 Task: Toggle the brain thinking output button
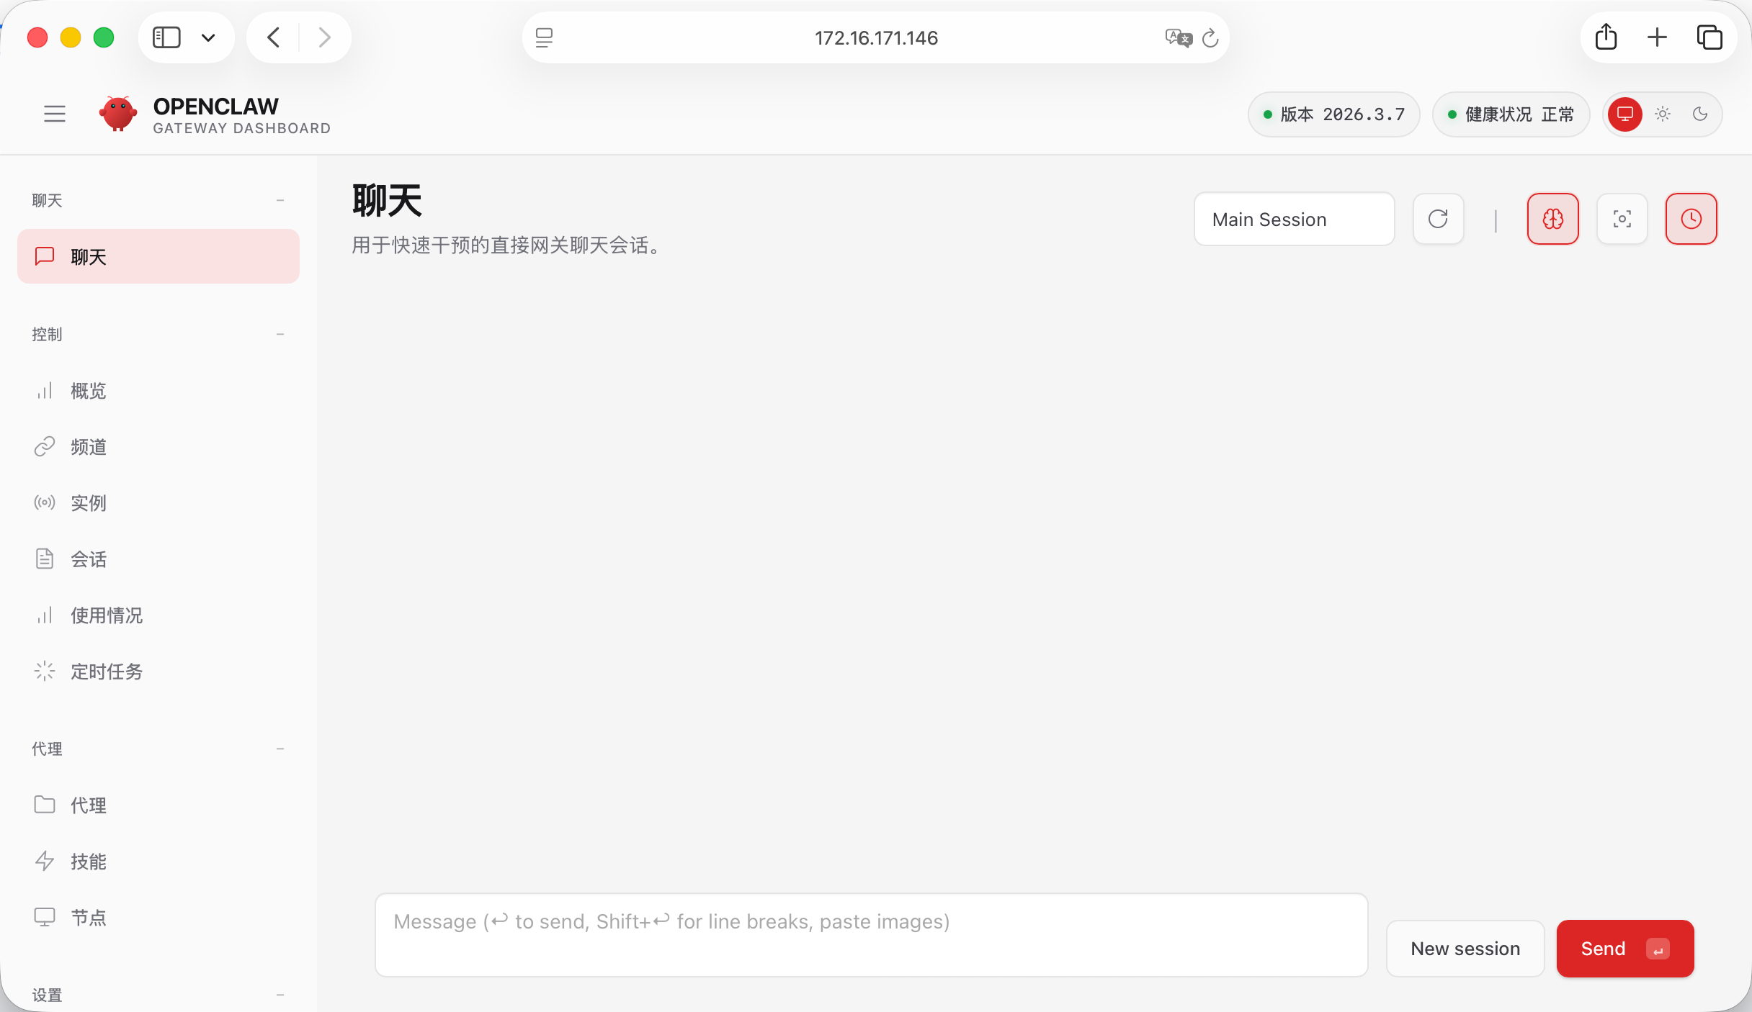1552,219
